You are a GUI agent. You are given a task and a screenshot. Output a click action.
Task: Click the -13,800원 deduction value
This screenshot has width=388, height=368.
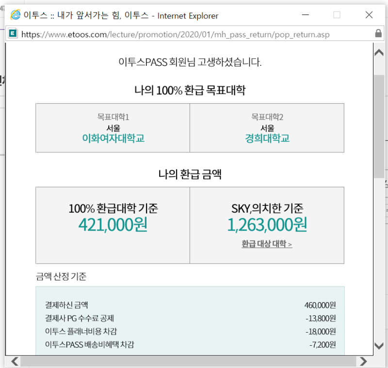pyautogui.click(x=321, y=318)
